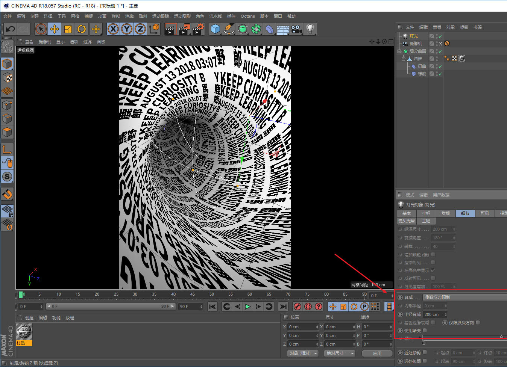Toggle the Z axis lock
The image size is (507, 367).
click(140, 29)
